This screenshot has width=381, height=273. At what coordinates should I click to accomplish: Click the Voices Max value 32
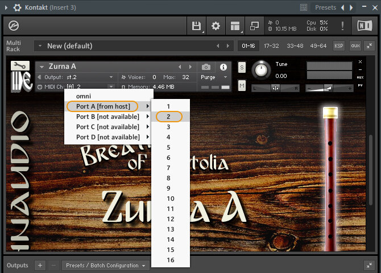pos(185,77)
